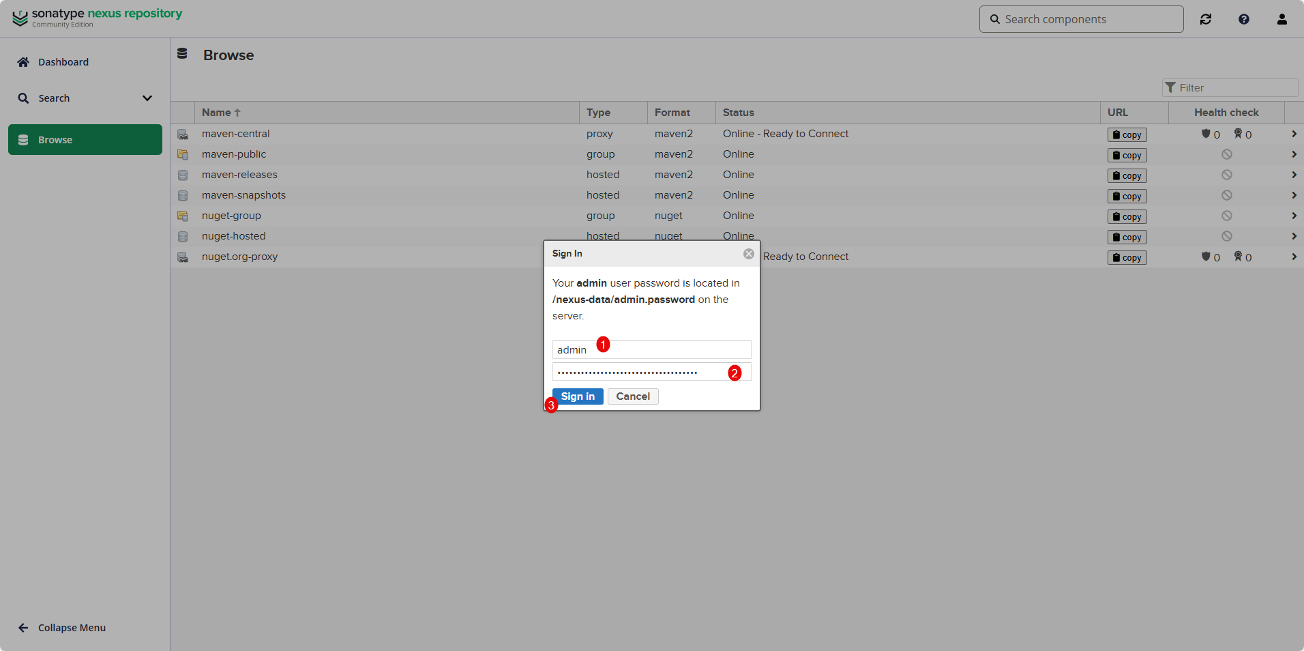
Task: Expand the Search menu chevron
Action: [x=147, y=98]
